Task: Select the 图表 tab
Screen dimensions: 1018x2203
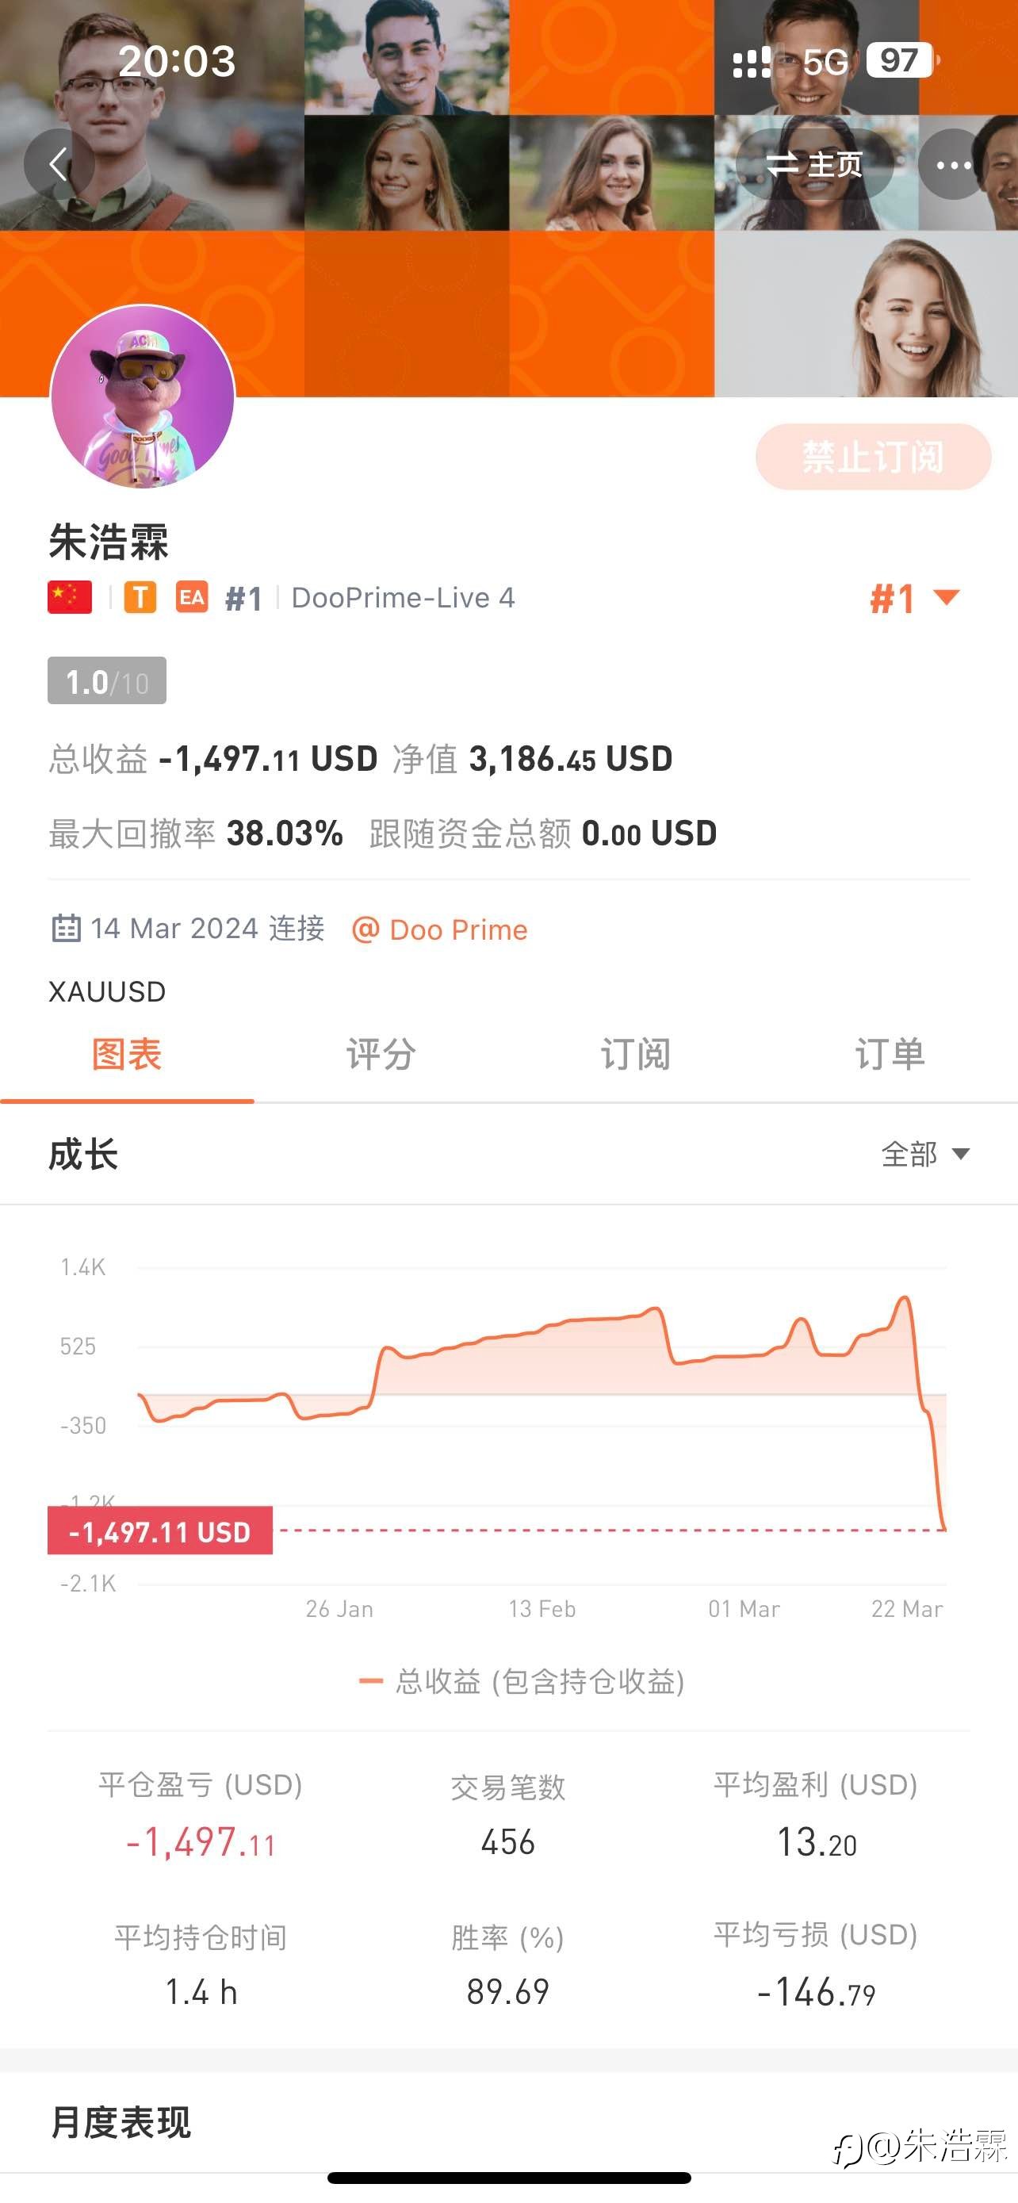Action: 127,1055
